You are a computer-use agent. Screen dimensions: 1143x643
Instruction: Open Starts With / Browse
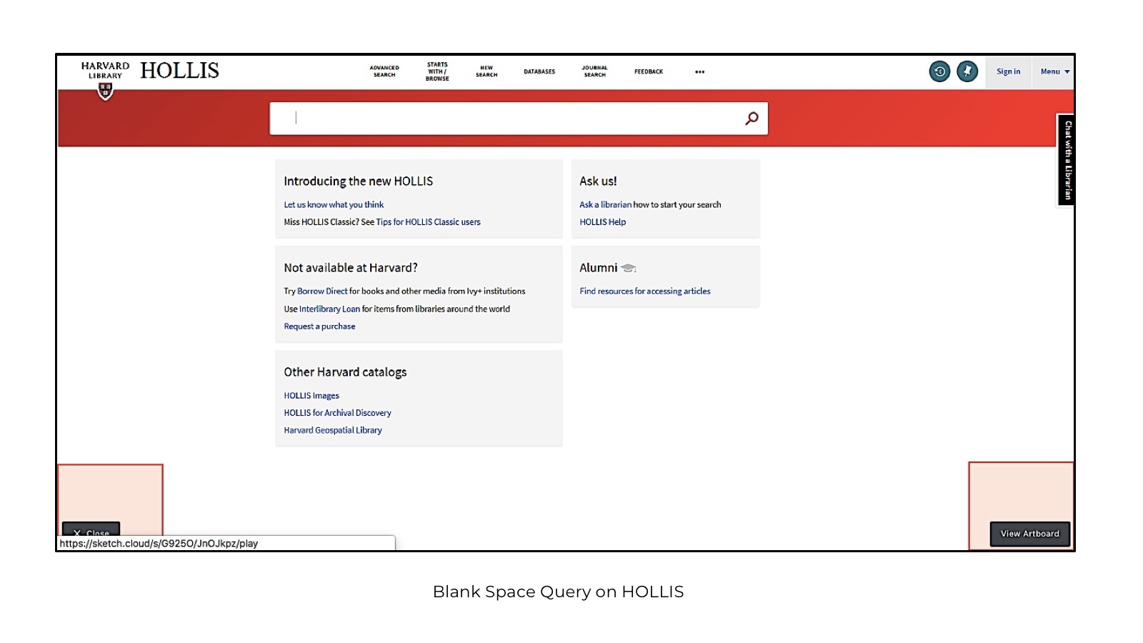coord(437,71)
